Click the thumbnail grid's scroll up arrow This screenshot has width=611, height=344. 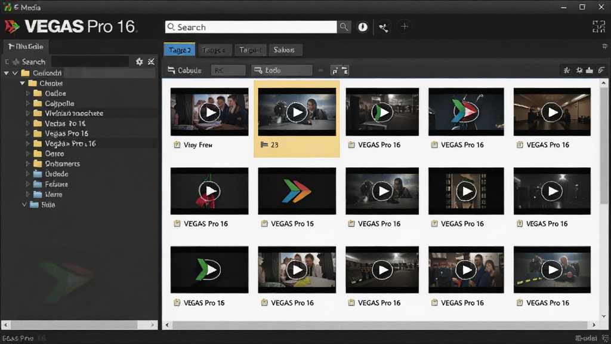tap(604, 83)
